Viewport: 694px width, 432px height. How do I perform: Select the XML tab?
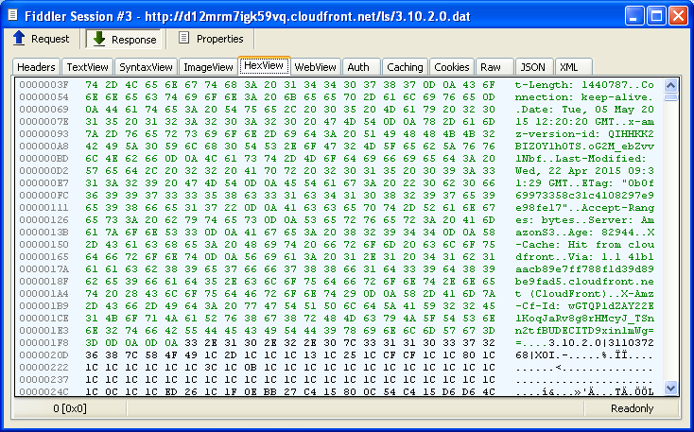pyautogui.click(x=569, y=67)
